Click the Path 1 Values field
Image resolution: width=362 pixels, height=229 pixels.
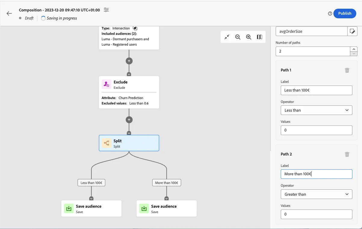coord(316,130)
